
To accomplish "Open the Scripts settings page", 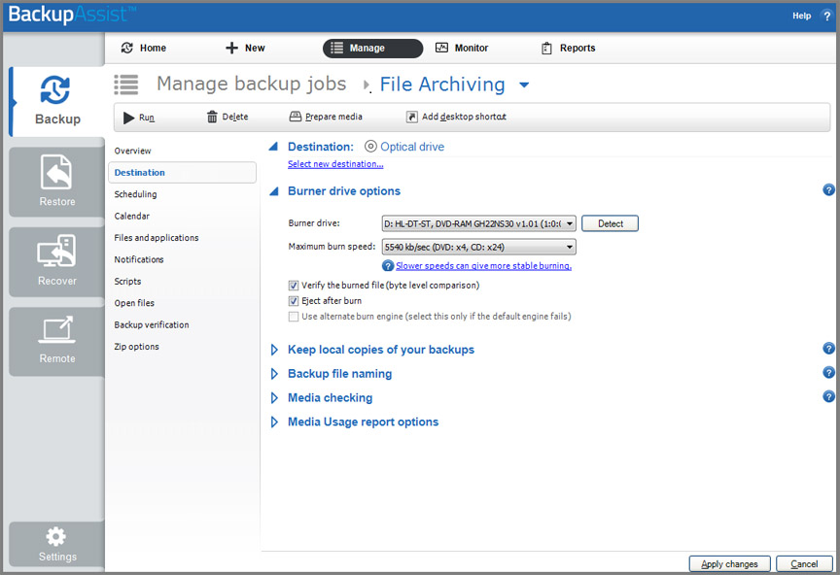I will [127, 282].
